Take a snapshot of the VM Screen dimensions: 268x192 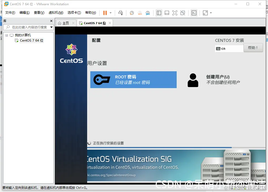[132, 13]
